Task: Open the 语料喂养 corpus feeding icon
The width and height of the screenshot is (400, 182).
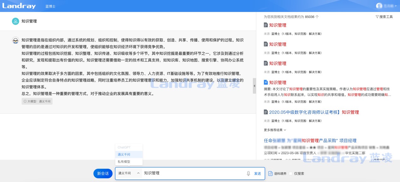Action: (x=271, y=173)
